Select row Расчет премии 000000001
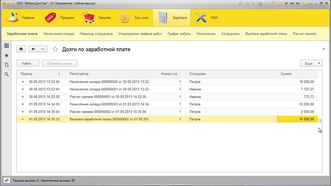 167,97
